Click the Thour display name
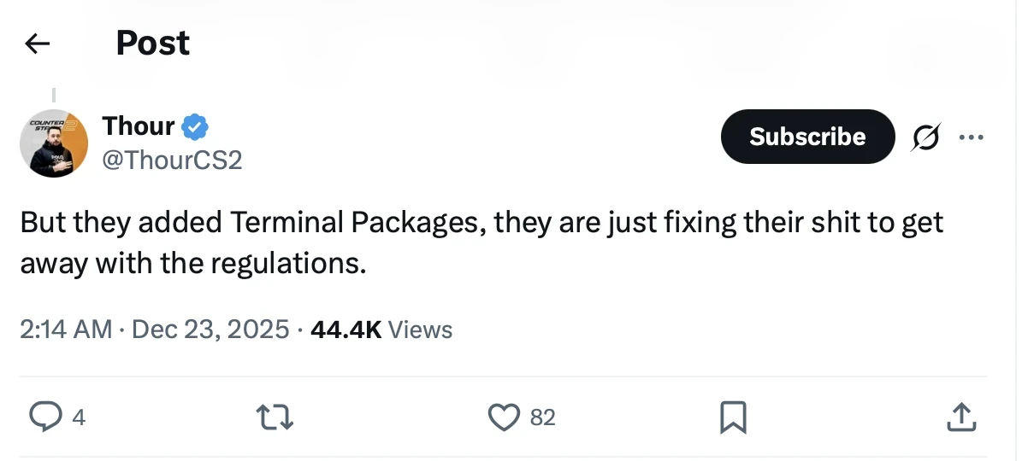Viewport: 1028px width, 461px height. [x=139, y=126]
